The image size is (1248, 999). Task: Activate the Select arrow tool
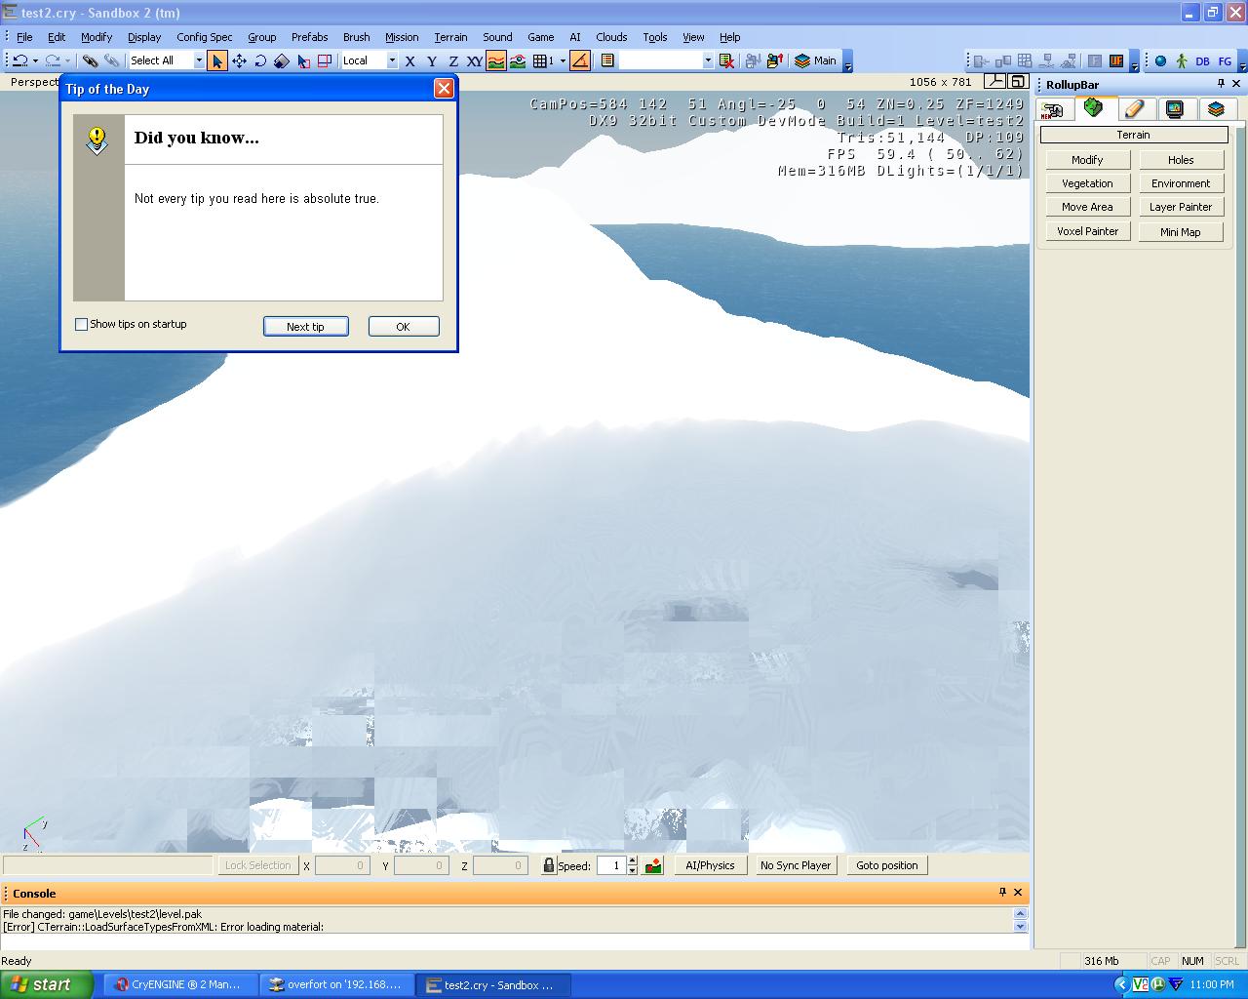point(216,60)
